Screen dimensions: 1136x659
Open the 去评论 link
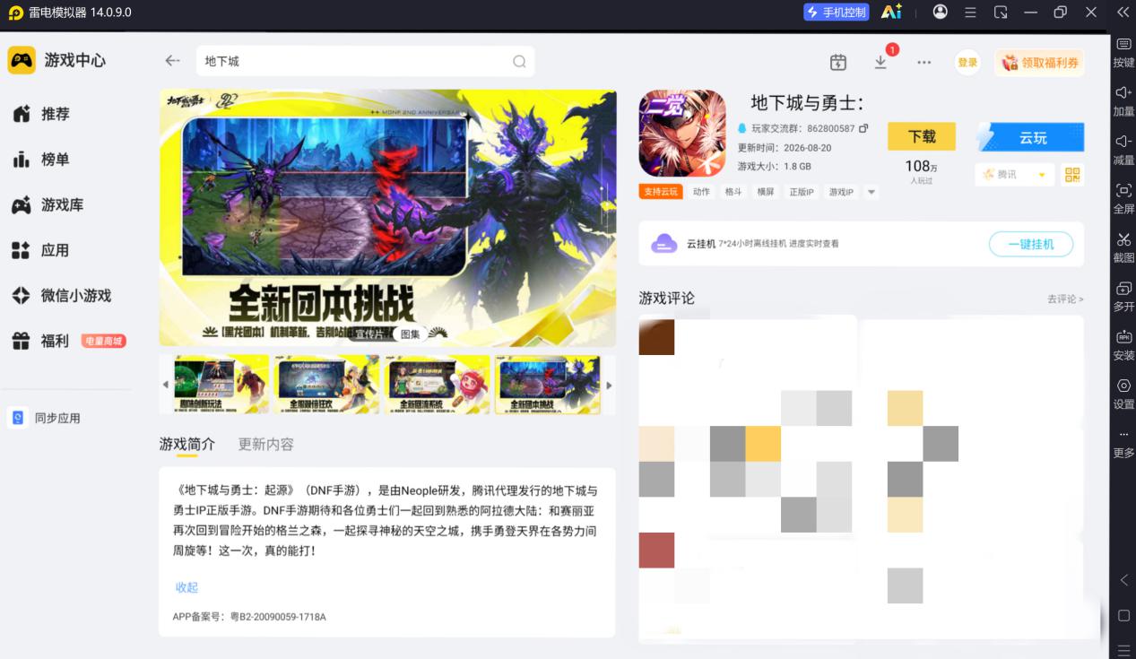[1065, 299]
